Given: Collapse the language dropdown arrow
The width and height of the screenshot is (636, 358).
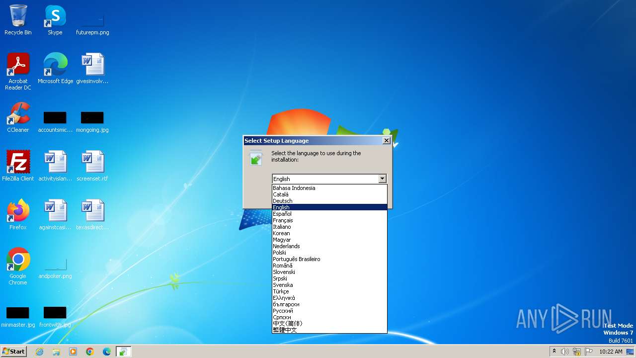Looking at the screenshot, I should point(382,179).
